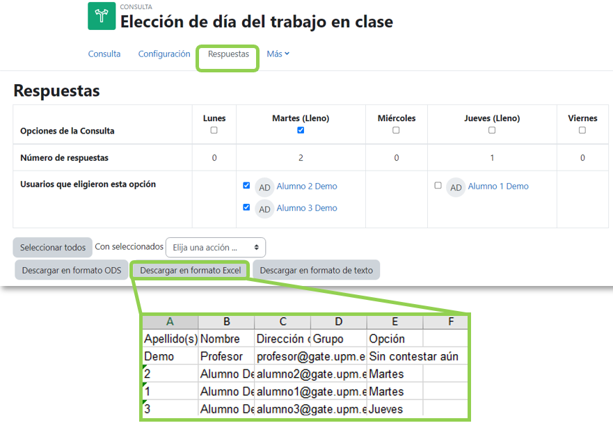The height and width of the screenshot is (430, 613).
Task: Check the Jueves (Lleno) checkbox
Action: coord(492,130)
